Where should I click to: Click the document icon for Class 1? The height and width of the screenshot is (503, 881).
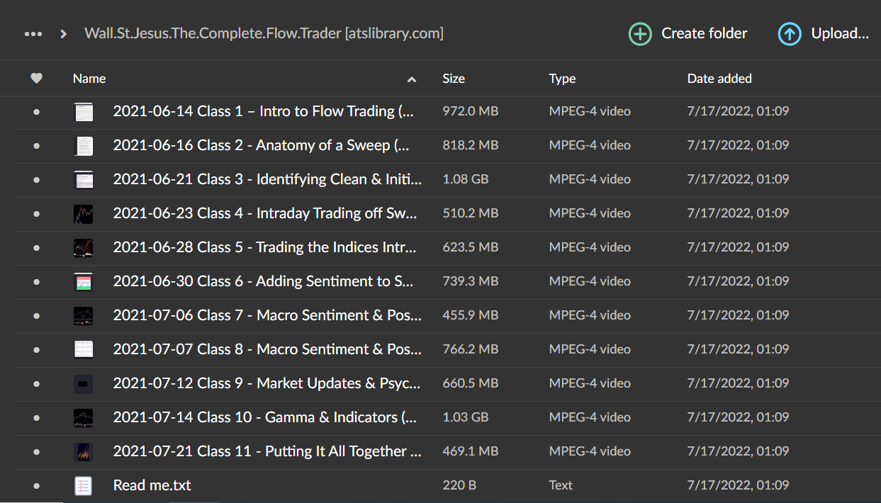84,111
